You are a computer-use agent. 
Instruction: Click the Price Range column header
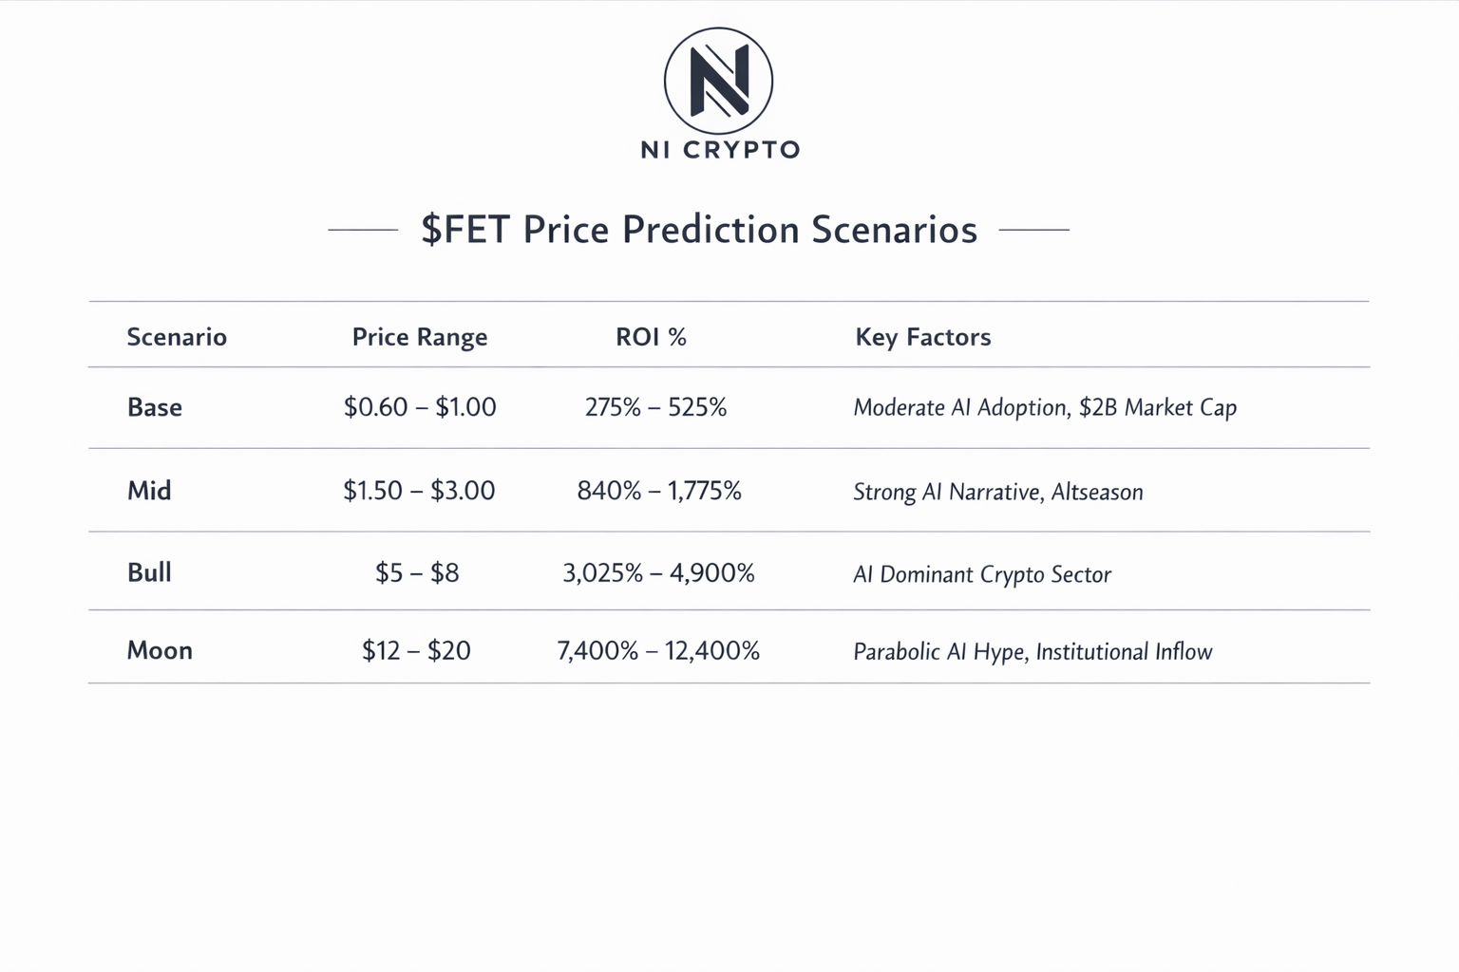coord(420,337)
